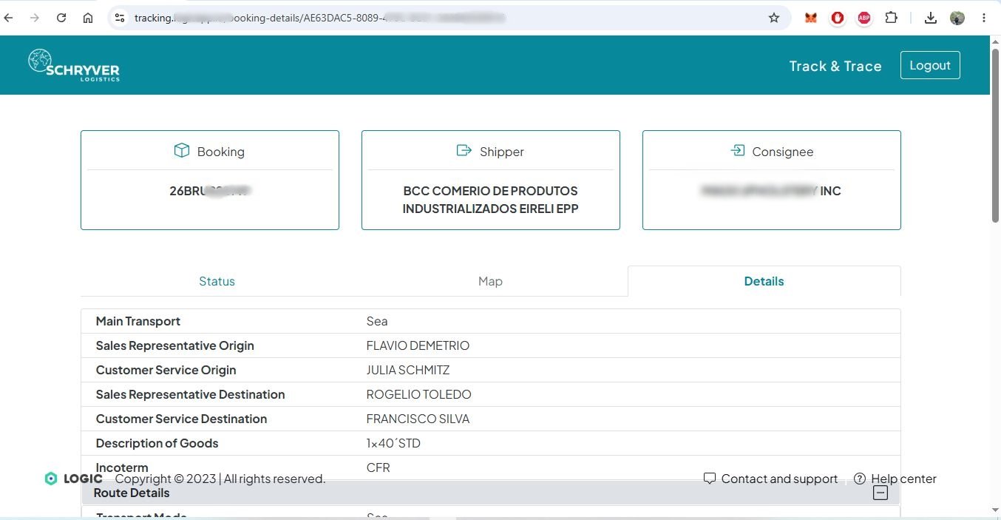The height and width of the screenshot is (520, 1001).
Task: Open the browser downloads icon
Action: [931, 18]
